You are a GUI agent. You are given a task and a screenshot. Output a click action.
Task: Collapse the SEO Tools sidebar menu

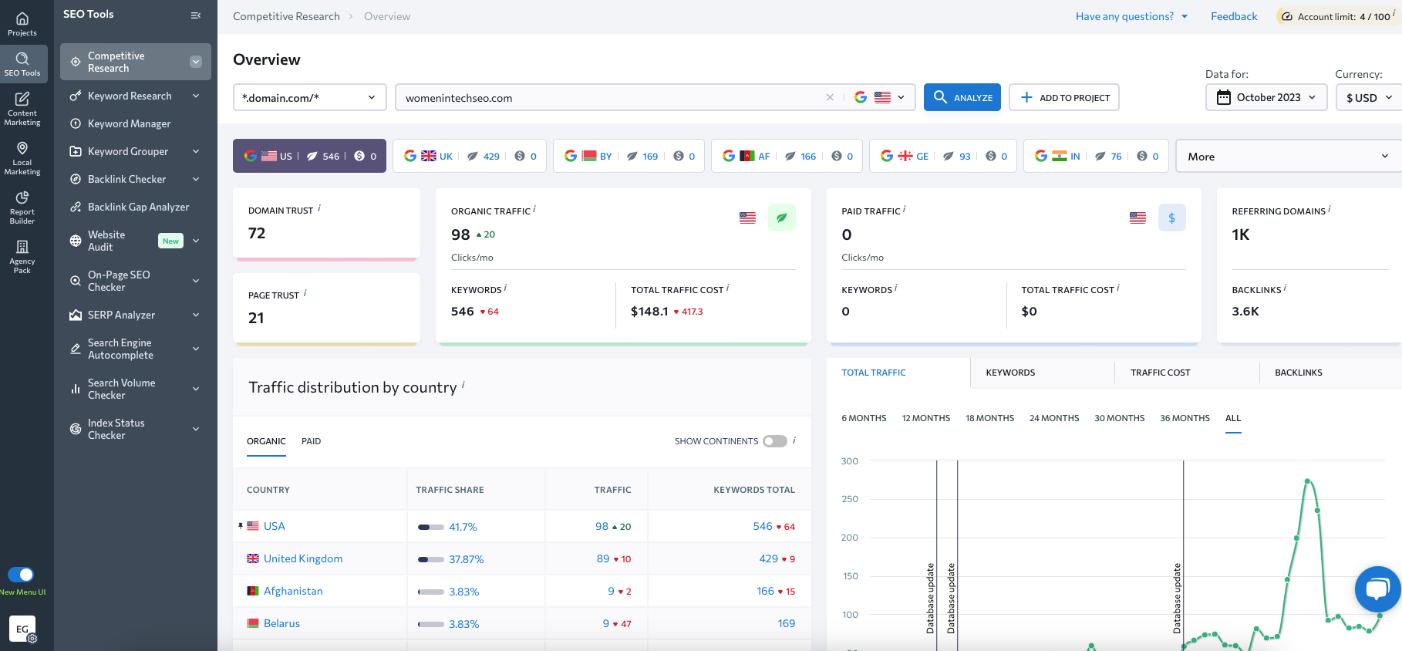pos(196,15)
